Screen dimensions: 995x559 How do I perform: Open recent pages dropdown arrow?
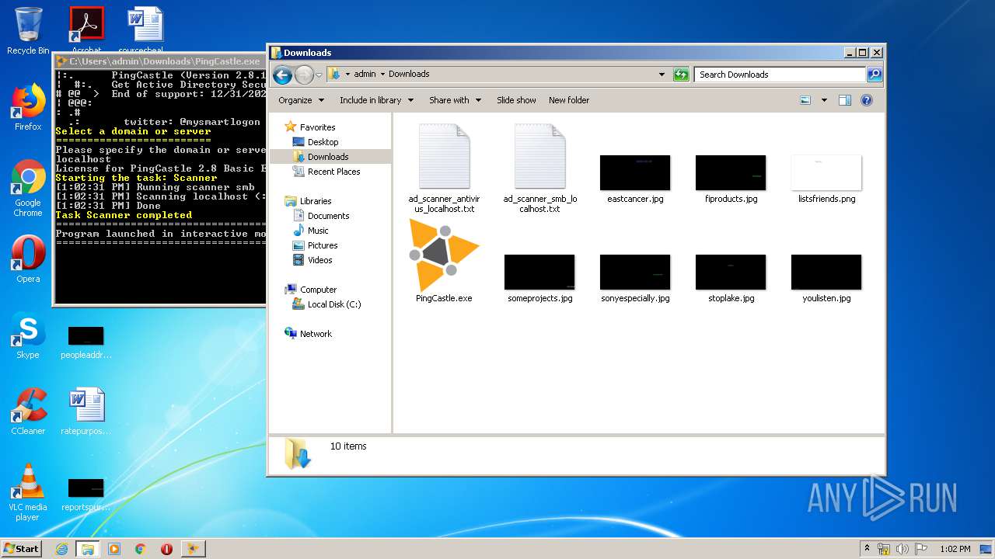(x=319, y=75)
